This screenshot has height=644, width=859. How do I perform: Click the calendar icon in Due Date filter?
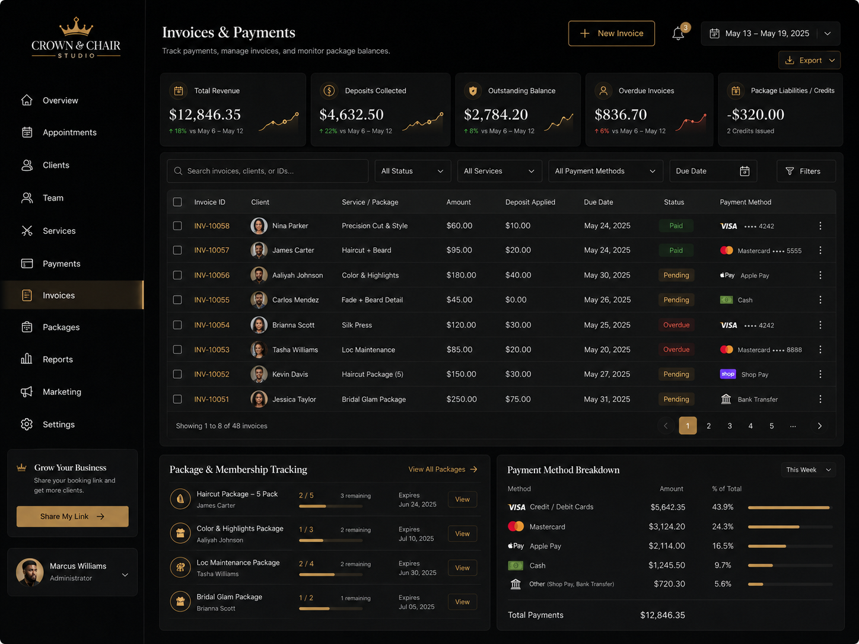[745, 171]
